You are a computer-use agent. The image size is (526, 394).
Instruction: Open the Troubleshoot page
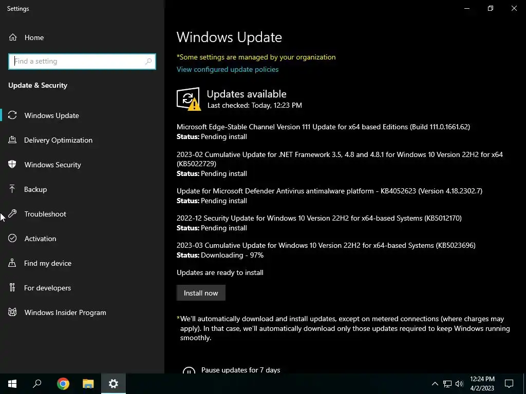pyautogui.click(x=82, y=214)
